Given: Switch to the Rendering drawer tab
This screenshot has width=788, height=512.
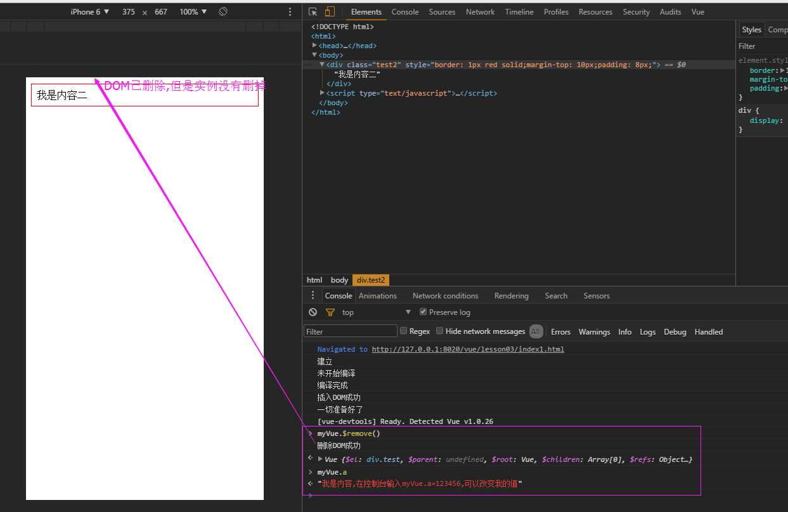Looking at the screenshot, I should (x=511, y=296).
